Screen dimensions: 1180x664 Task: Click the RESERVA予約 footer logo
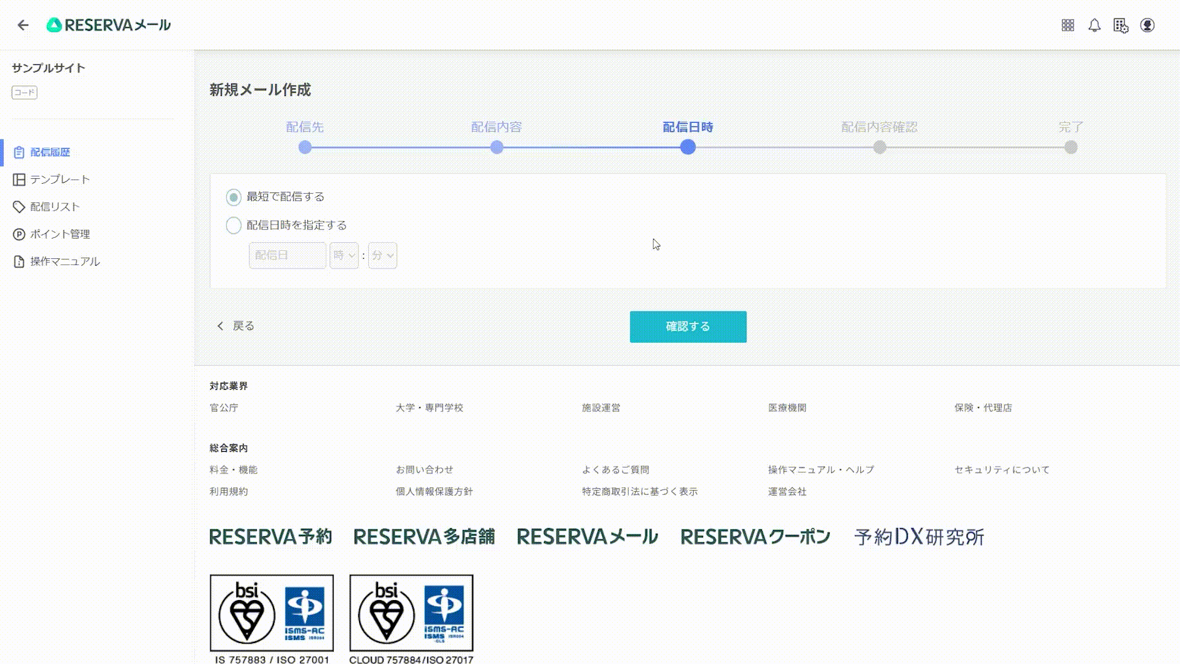(x=271, y=537)
